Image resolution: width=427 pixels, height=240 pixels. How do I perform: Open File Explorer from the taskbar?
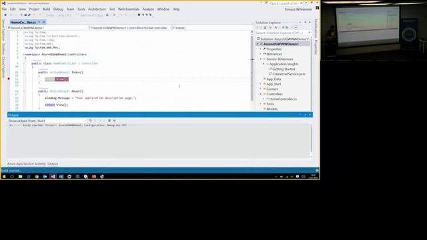[20, 177]
